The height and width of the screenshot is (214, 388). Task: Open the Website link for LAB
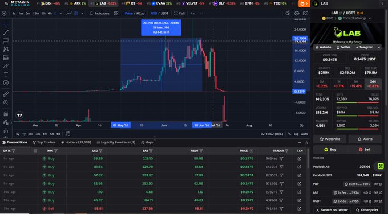[x=324, y=47]
